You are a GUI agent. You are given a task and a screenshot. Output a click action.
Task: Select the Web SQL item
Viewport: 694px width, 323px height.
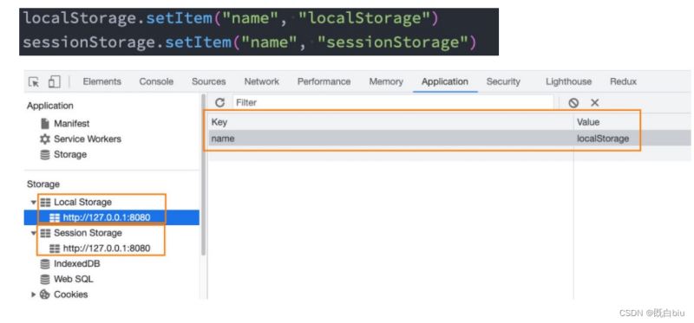(x=73, y=279)
